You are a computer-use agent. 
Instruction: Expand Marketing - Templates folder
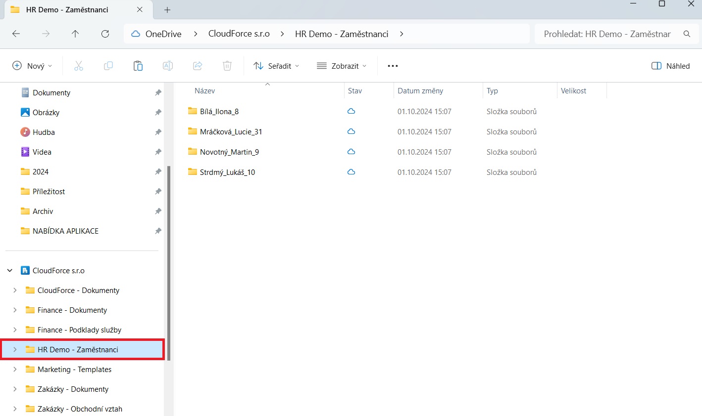15,369
